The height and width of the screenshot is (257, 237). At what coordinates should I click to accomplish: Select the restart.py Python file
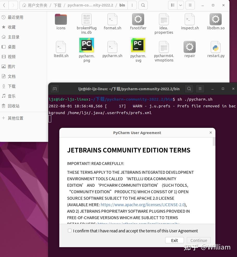click(x=216, y=47)
